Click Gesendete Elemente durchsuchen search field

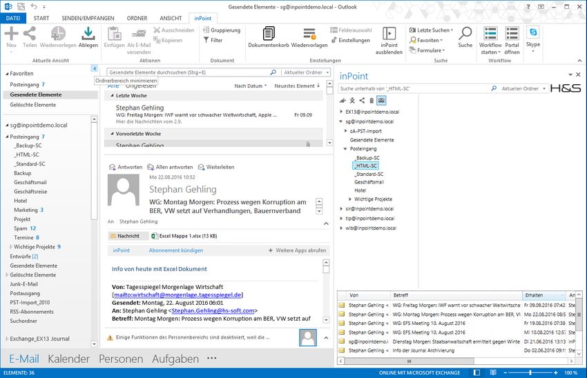point(189,72)
